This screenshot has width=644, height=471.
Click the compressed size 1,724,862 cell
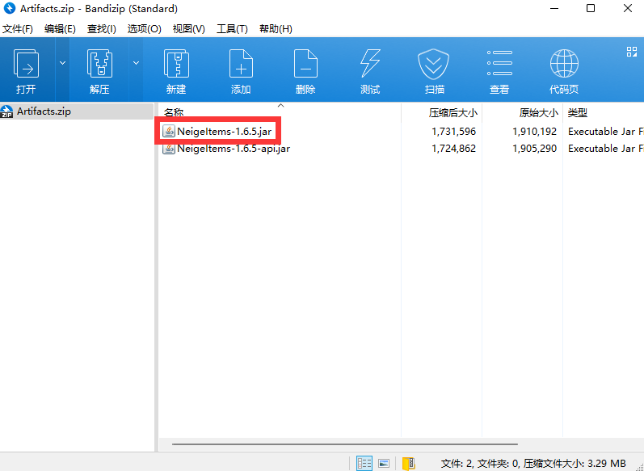click(453, 148)
